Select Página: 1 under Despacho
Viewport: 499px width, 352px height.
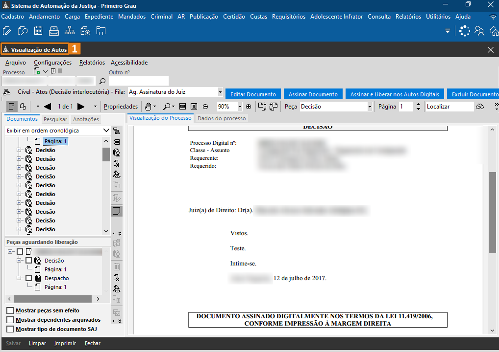(55, 287)
